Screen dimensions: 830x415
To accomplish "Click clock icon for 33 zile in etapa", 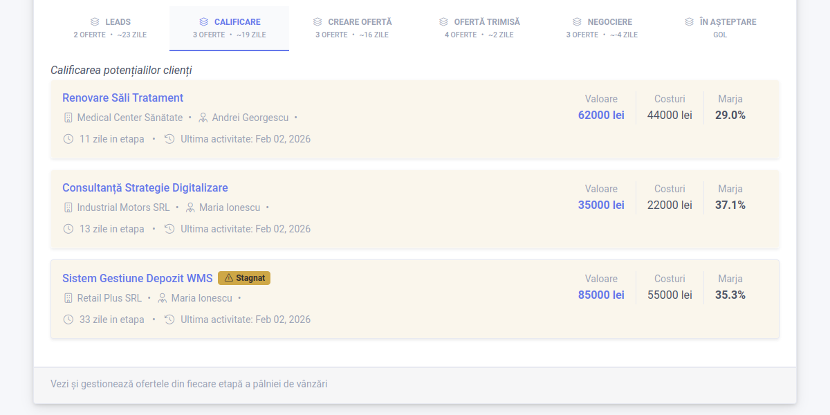I will click(x=68, y=320).
